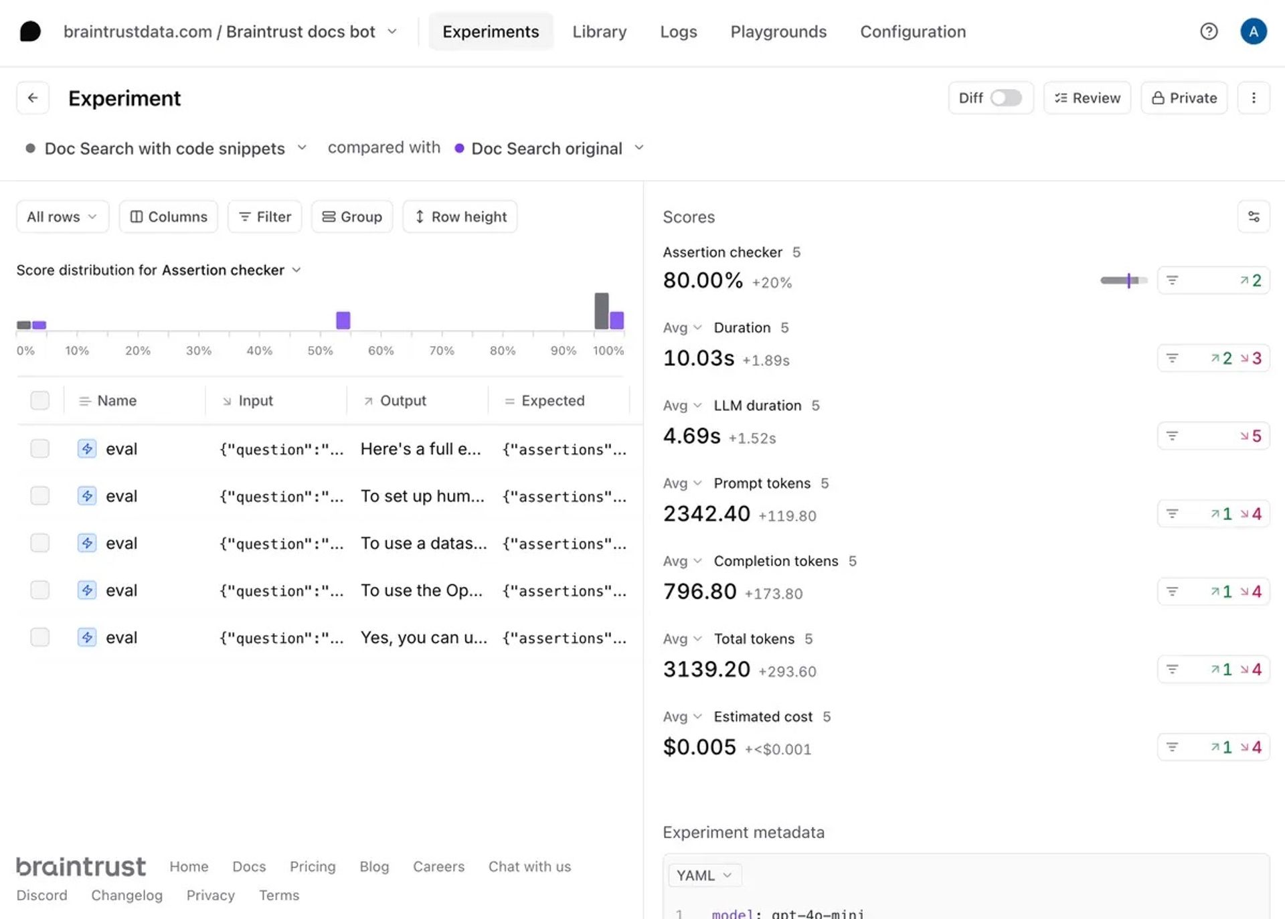Click the filter icon beside the Estimated cost score

coord(1172,747)
